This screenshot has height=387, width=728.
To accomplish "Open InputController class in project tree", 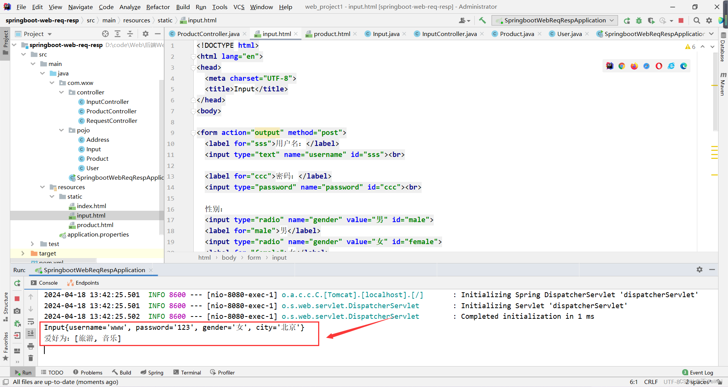I will [107, 102].
